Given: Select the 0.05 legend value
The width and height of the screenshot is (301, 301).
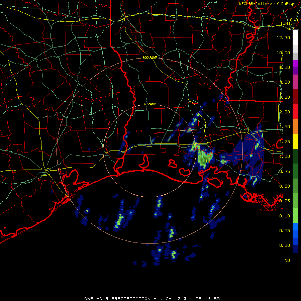Looking at the screenshot, I should tap(285, 230).
